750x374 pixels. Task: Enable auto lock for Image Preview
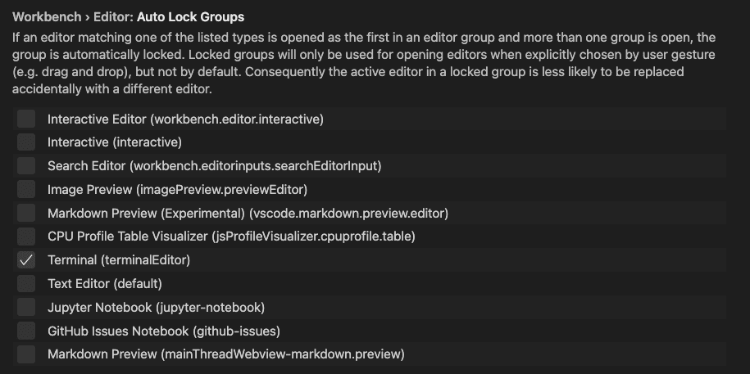pyautogui.click(x=26, y=190)
